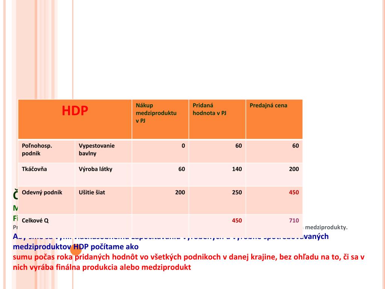Click the red HDP table heading

coord(75,111)
